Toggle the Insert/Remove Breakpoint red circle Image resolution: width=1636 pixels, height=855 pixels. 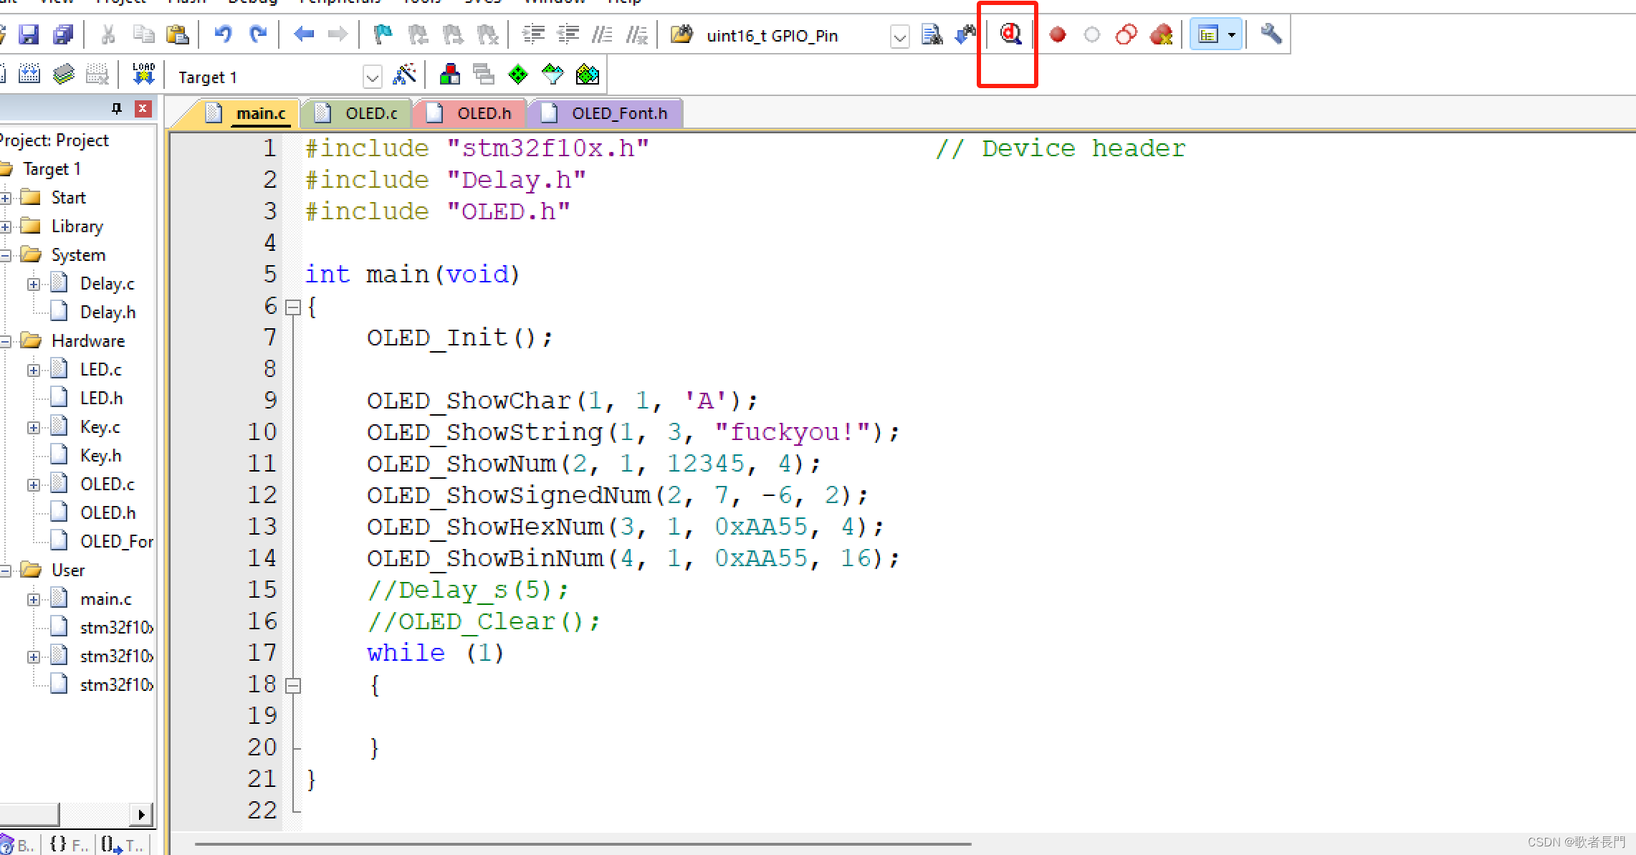click(x=1057, y=34)
